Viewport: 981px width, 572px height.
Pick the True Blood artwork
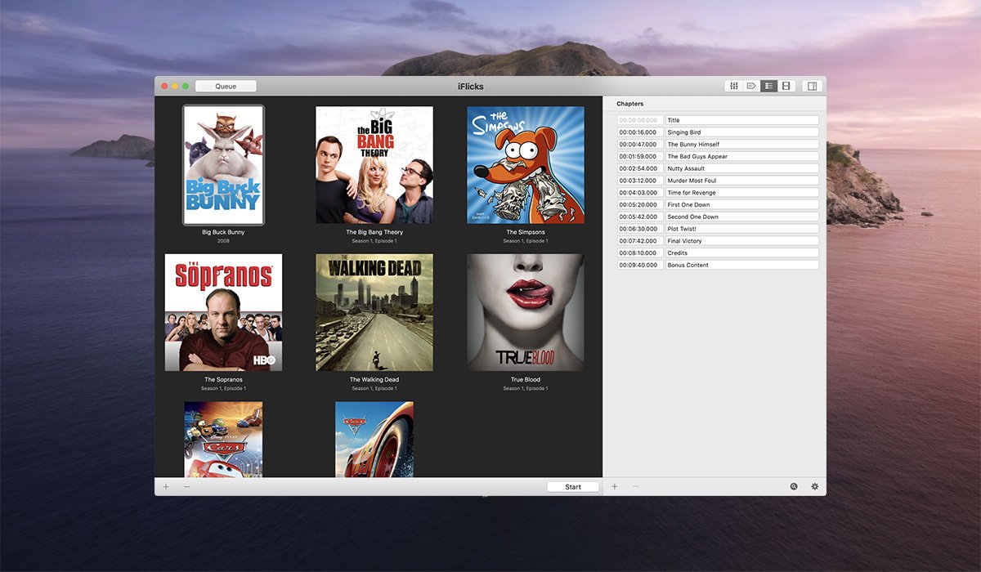click(x=526, y=312)
